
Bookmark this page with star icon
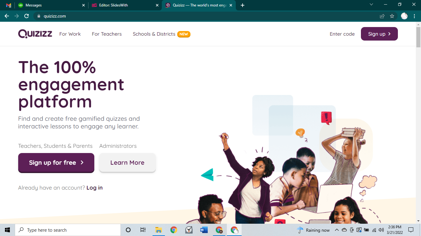point(392,16)
